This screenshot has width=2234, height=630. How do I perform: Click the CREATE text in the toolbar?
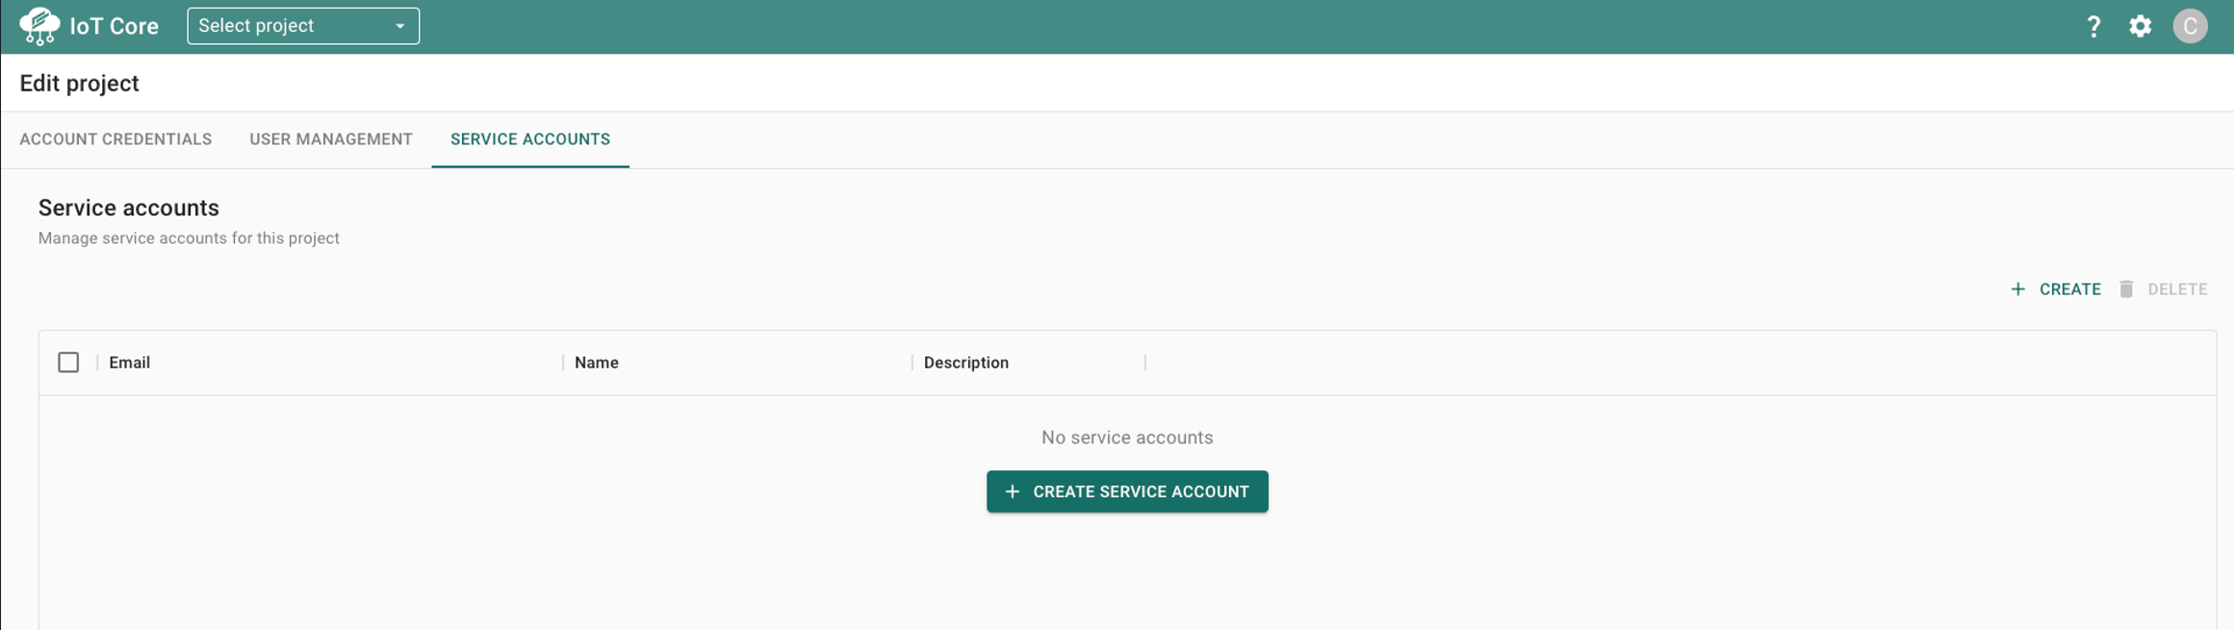coord(2069,290)
